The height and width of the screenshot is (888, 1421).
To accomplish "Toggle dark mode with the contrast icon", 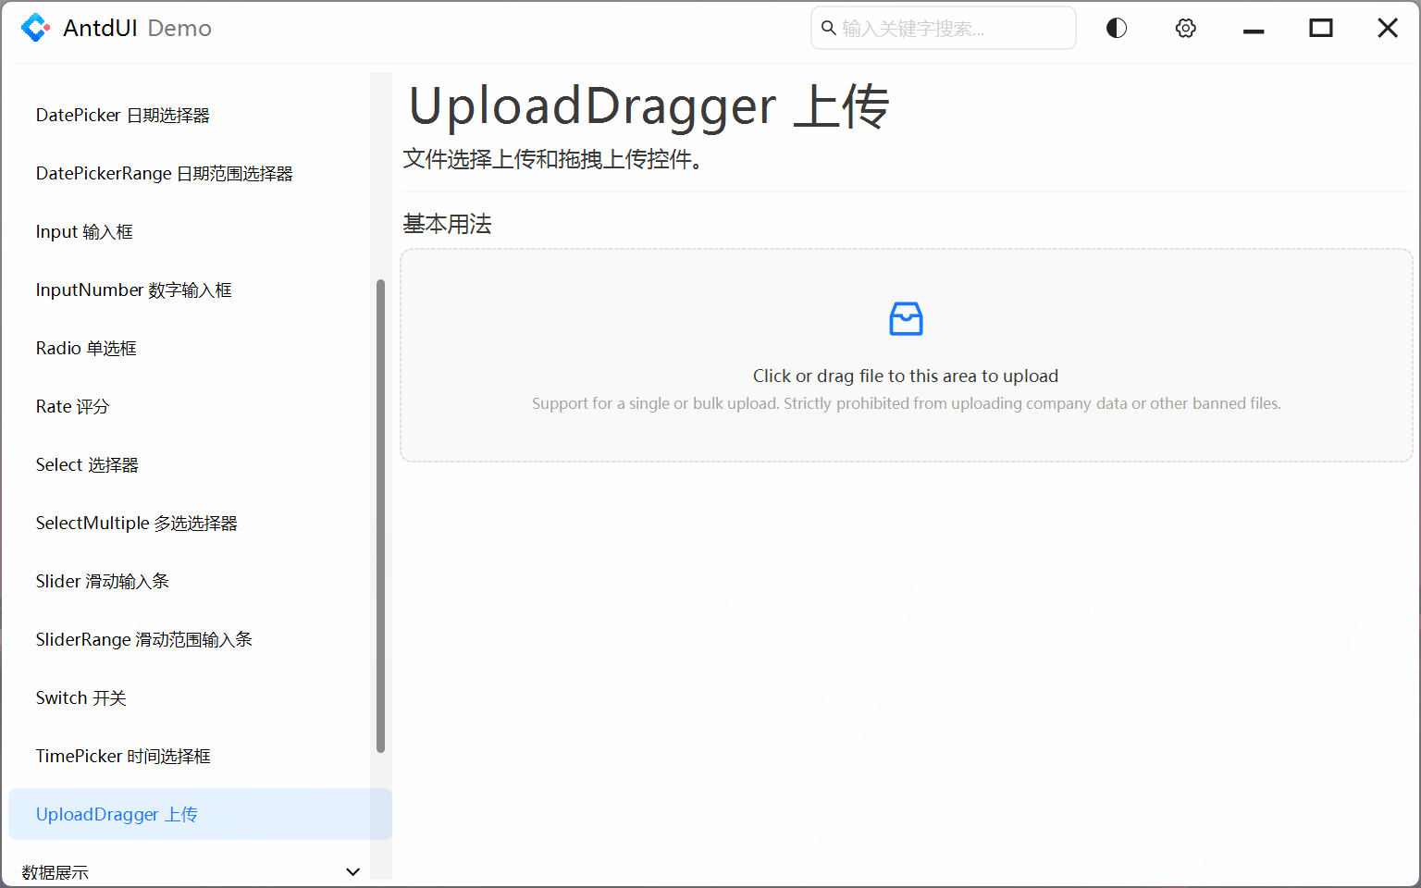I will [1116, 28].
